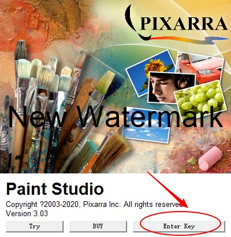Screen dimensions: 231x237
Task: Click the Try button
Action: 35,226
